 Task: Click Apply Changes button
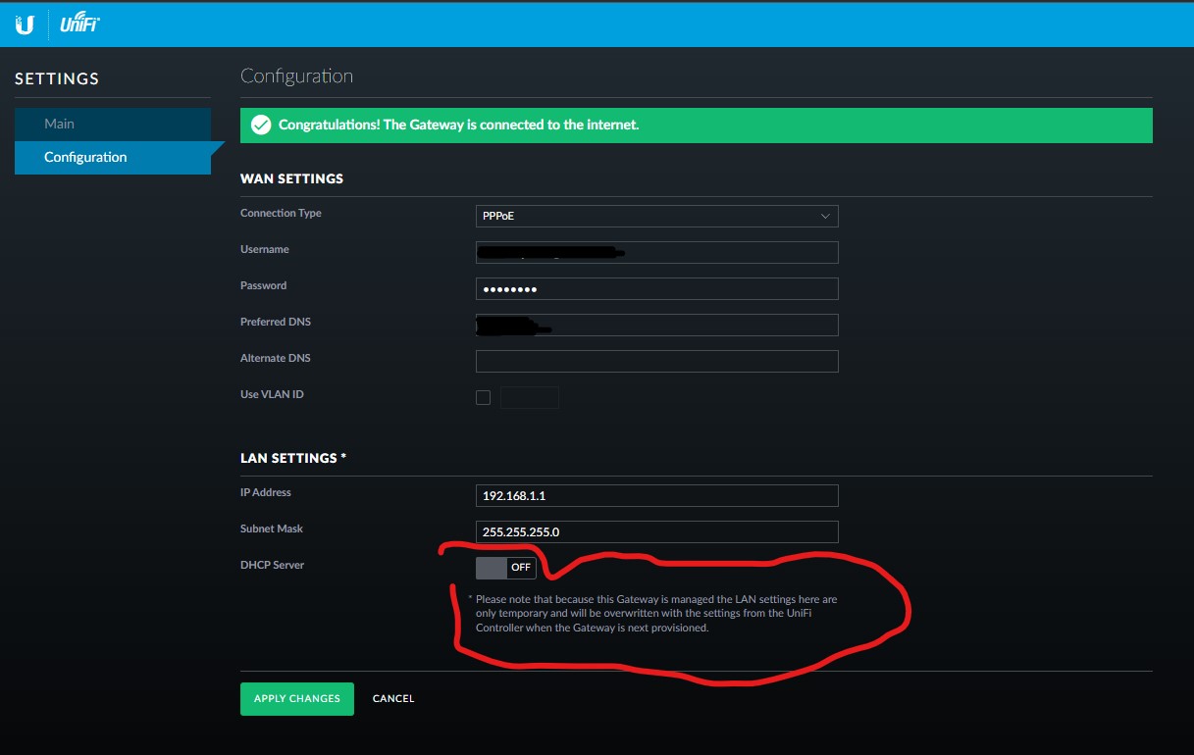[x=296, y=699]
